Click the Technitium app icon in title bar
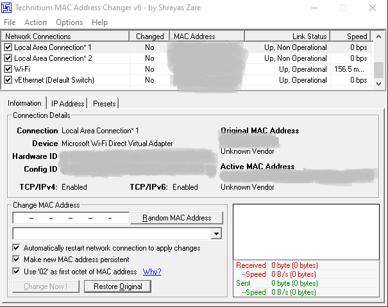 pyautogui.click(x=6, y=8)
